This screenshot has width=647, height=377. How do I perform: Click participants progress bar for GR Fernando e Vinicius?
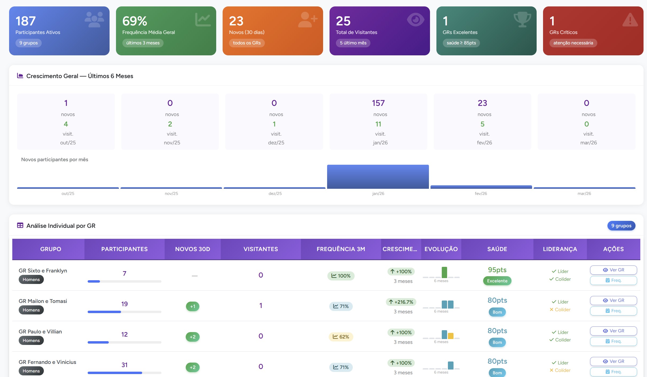coord(124,373)
